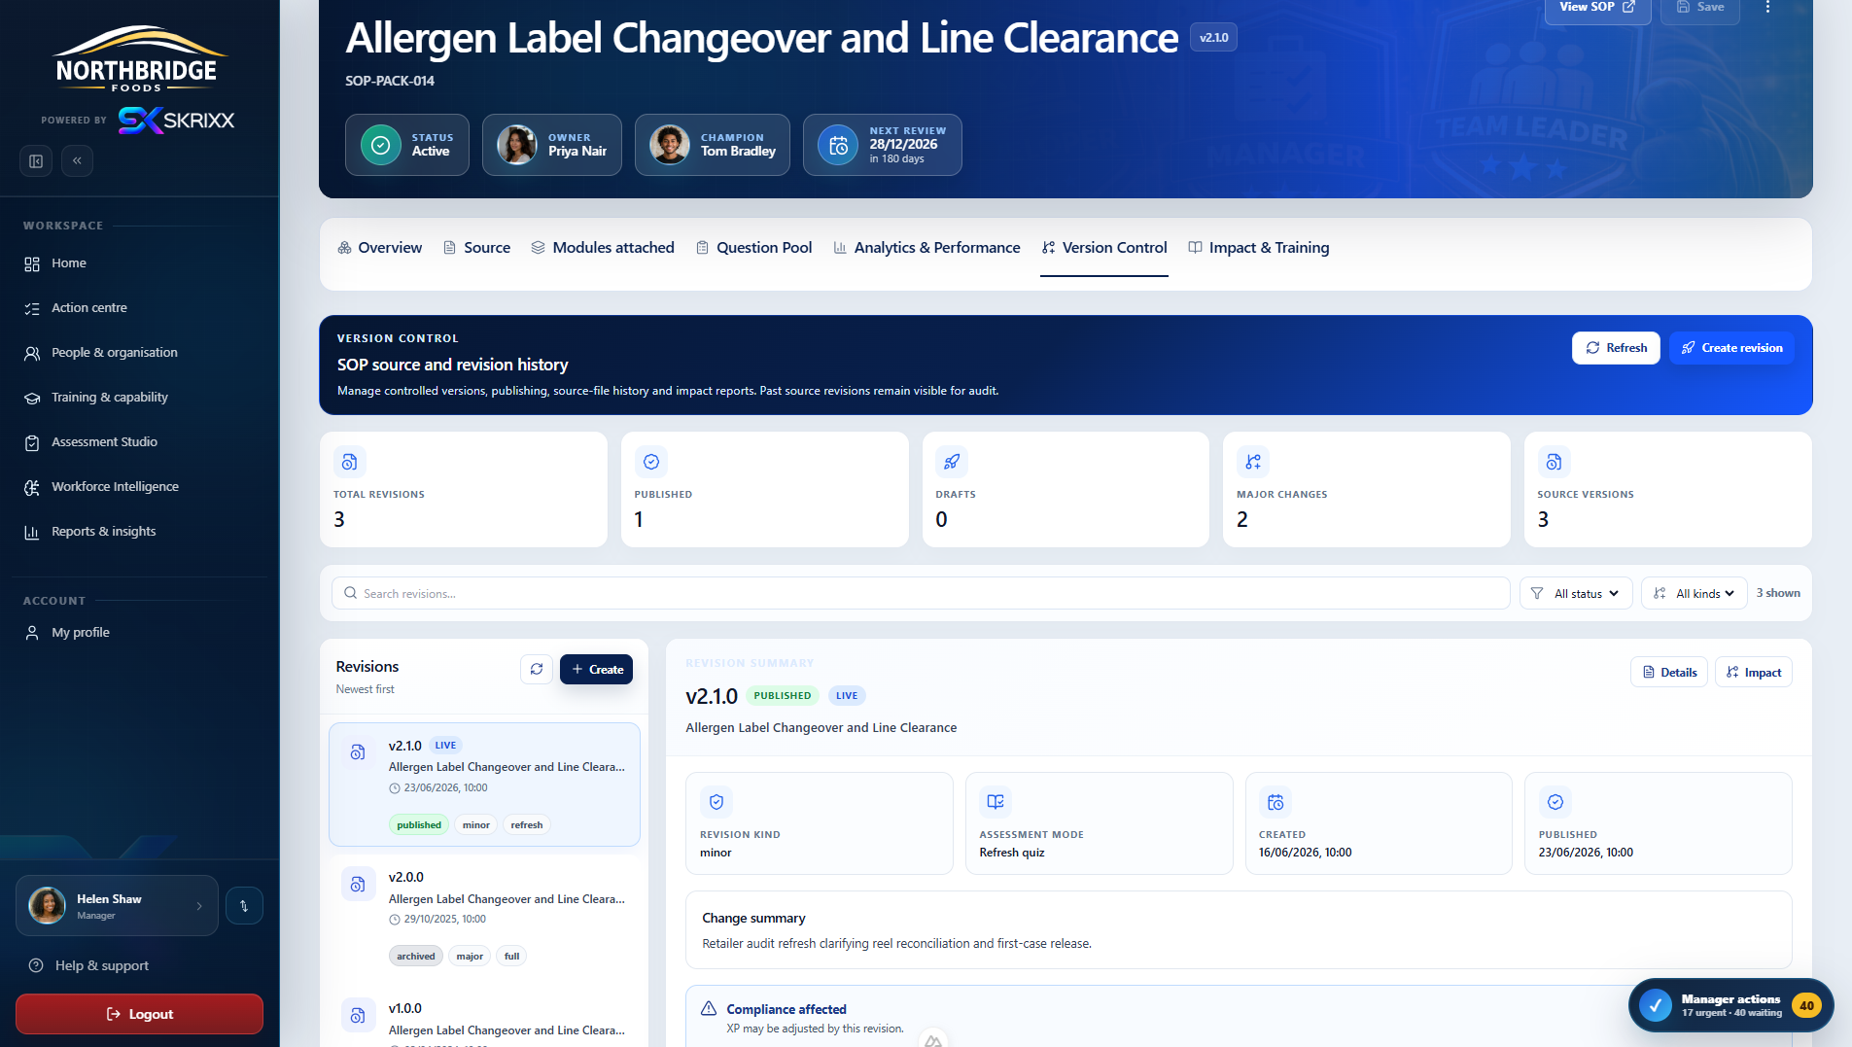Select the Version Control tab
This screenshot has width=1852, height=1047.
[1104, 248]
